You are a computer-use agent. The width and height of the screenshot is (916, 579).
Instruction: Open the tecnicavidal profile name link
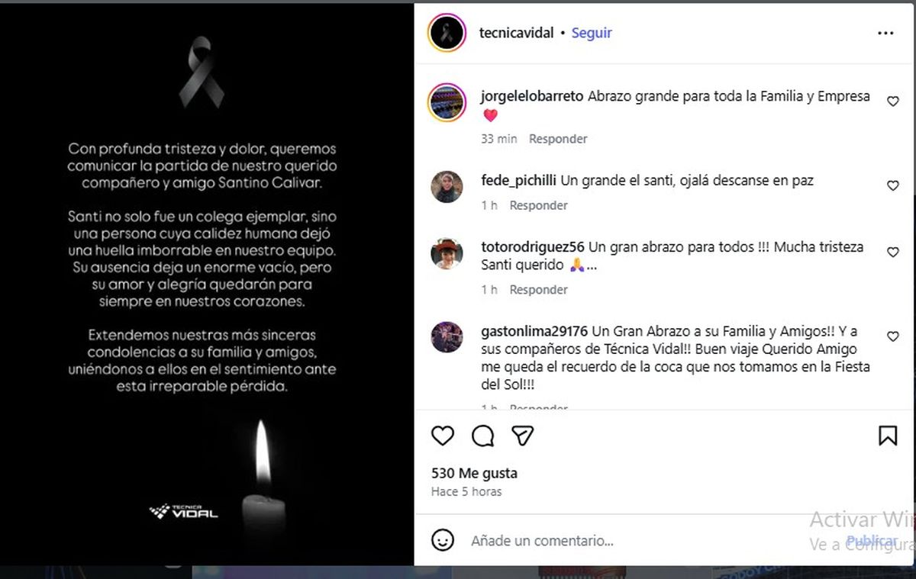coord(516,33)
